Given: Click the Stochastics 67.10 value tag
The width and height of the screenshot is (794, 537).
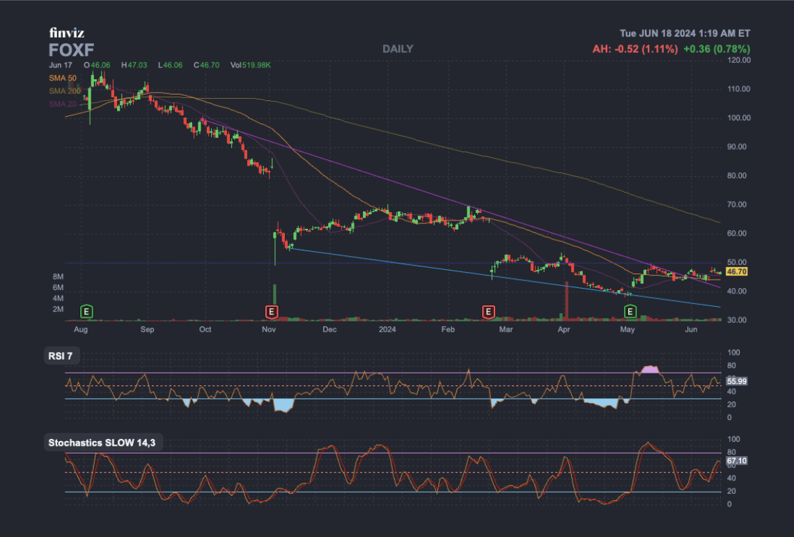Looking at the screenshot, I should click(736, 460).
